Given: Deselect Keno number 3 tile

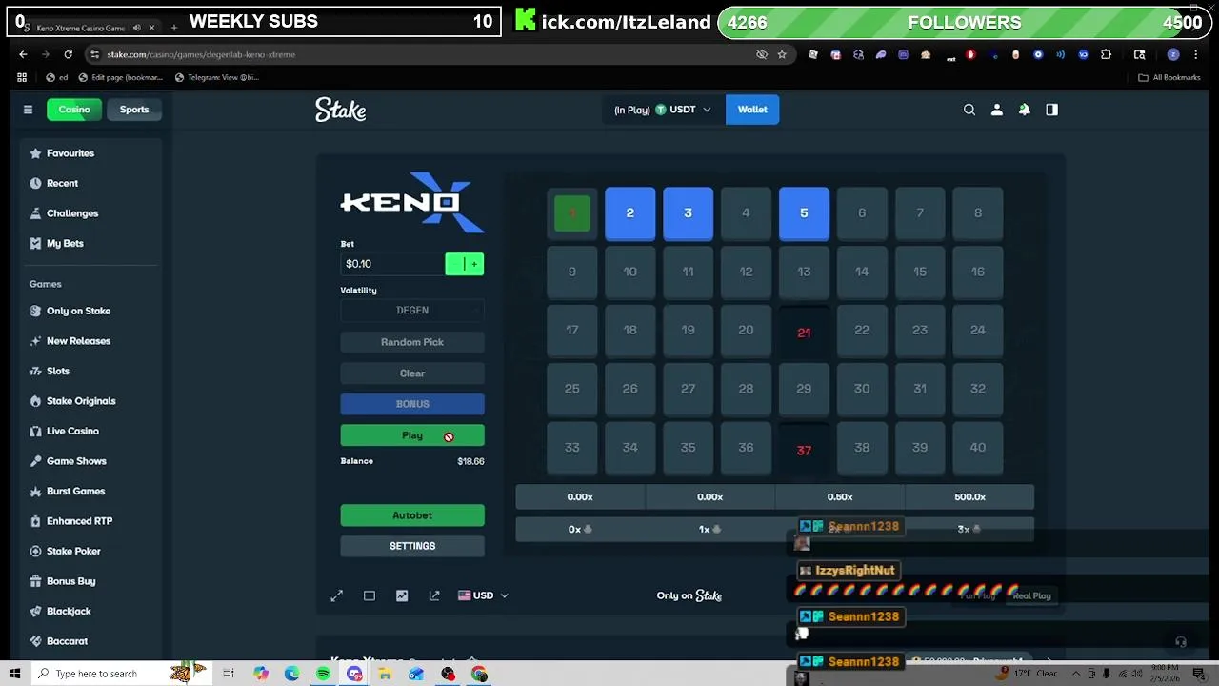Looking at the screenshot, I should point(688,213).
